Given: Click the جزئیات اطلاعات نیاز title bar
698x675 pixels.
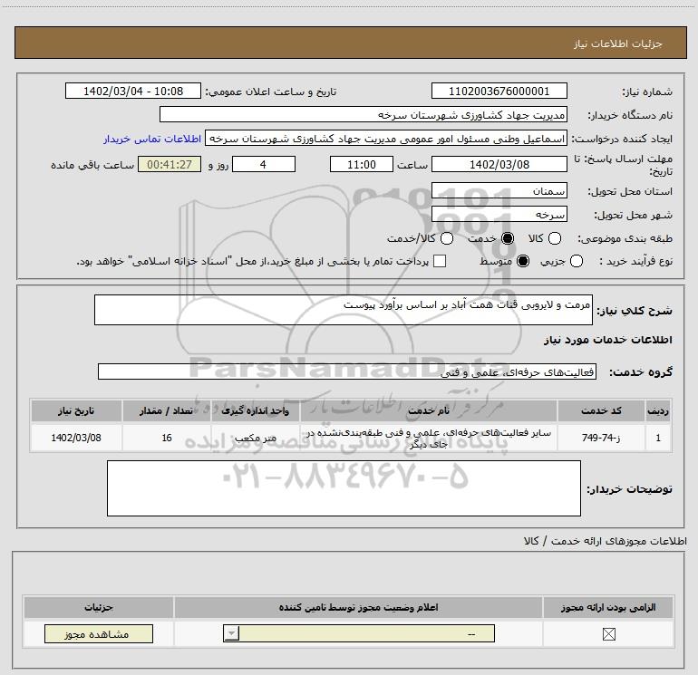Looking at the screenshot, I should [350, 43].
